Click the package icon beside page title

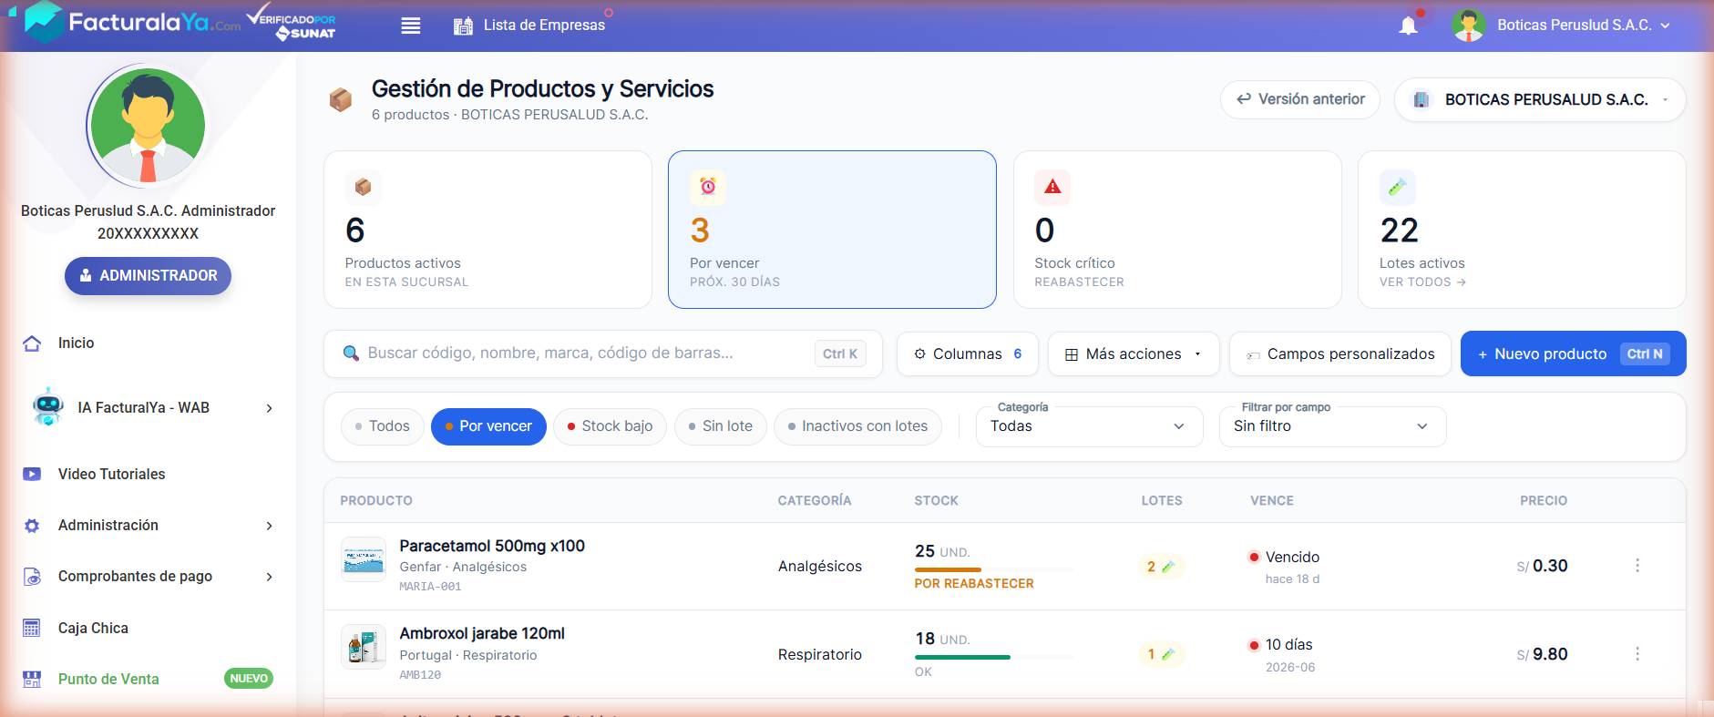pos(341,99)
